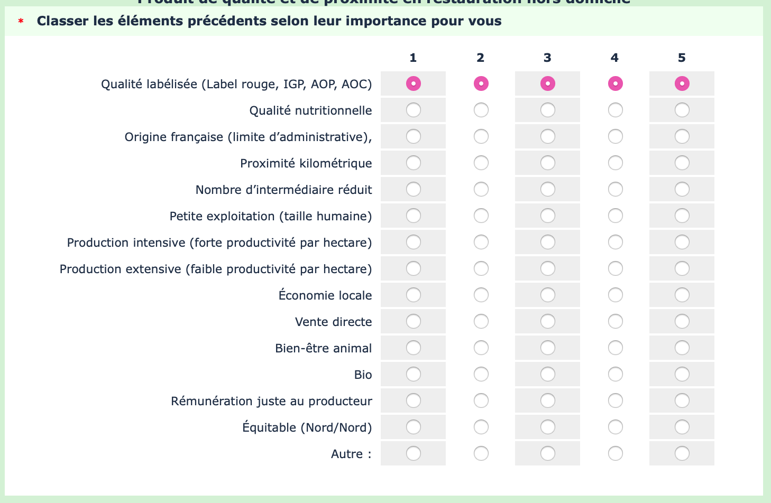
Task: Set Bio importance to 5
Action: [682, 374]
